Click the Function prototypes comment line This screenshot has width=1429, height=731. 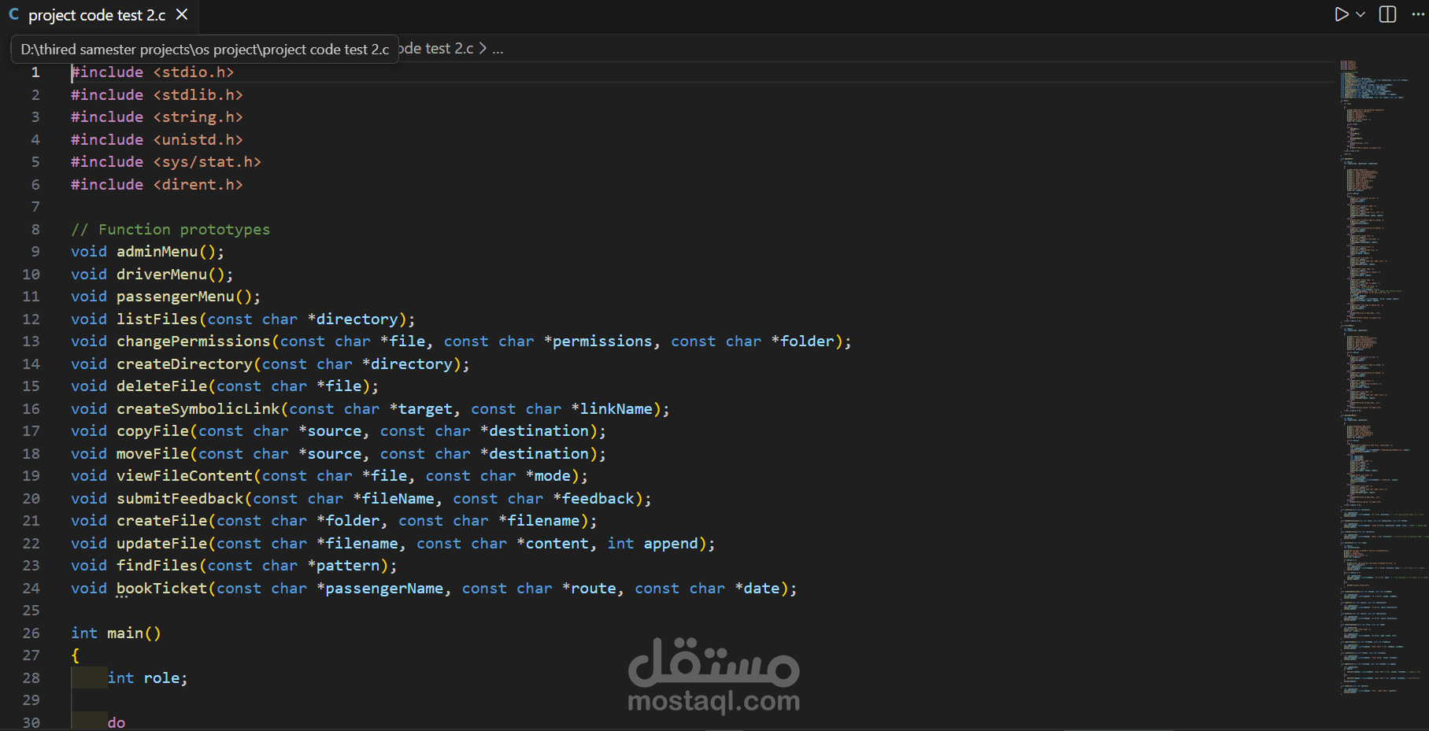[170, 229]
